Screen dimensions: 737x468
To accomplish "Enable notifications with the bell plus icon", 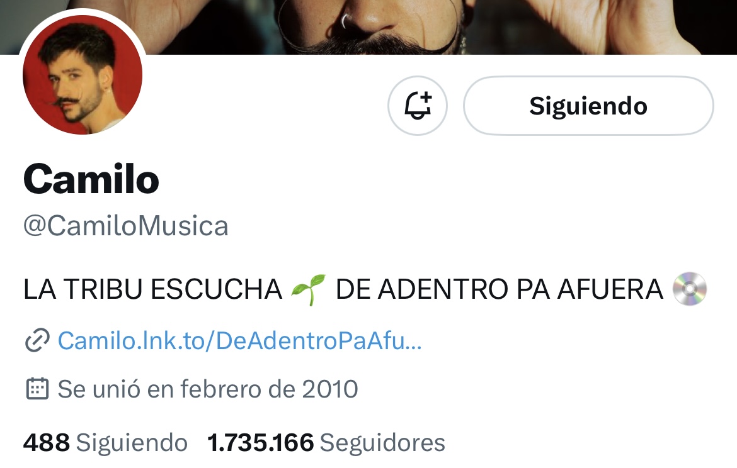I will (x=418, y=106).
